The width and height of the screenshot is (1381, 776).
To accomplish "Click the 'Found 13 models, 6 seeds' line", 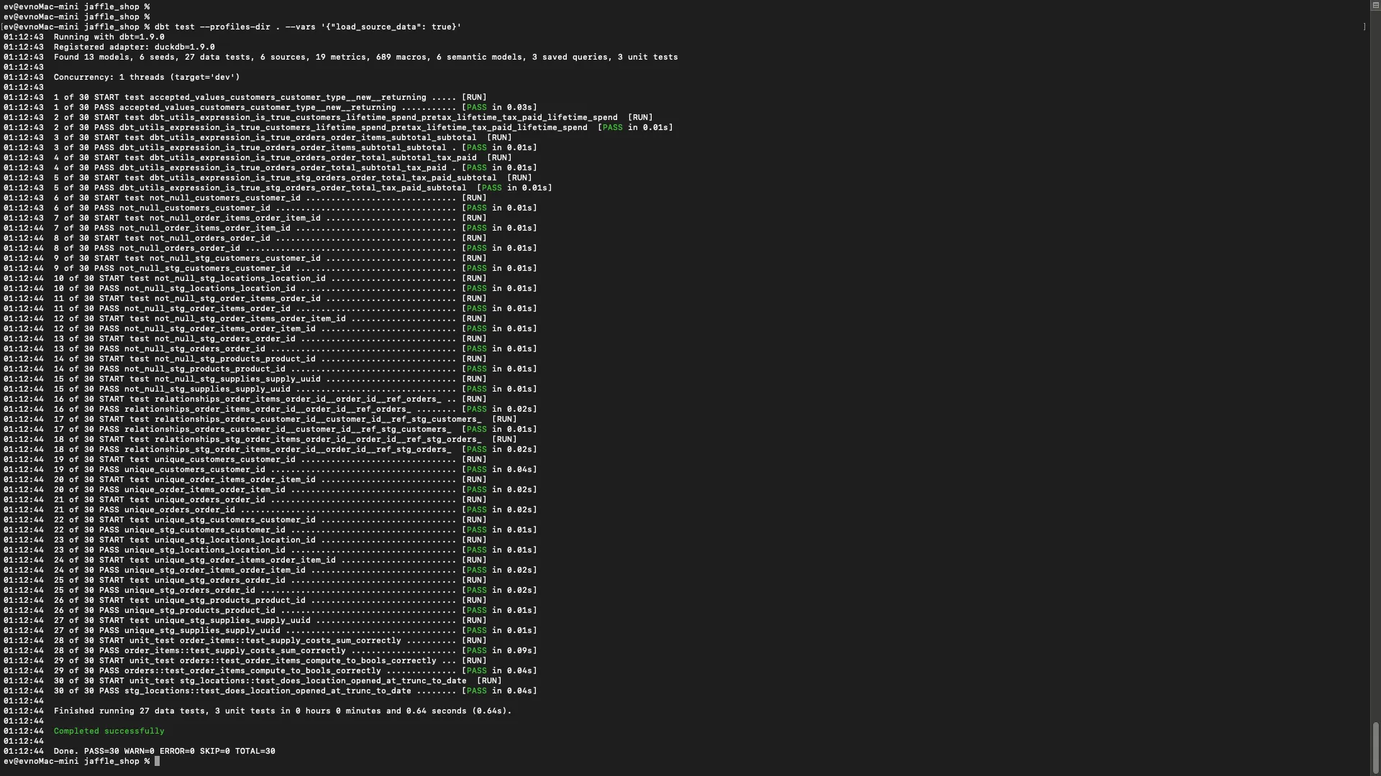I will [366, 57].
